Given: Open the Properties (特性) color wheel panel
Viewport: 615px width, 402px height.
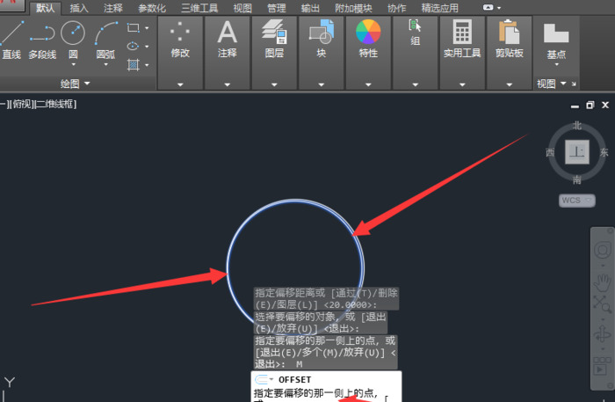Looking at the screenshot, I should (367, 35).
